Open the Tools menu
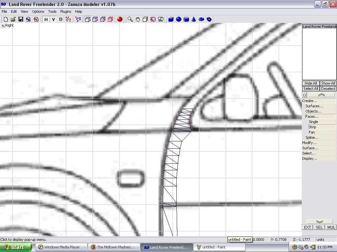 coord(52,11)
